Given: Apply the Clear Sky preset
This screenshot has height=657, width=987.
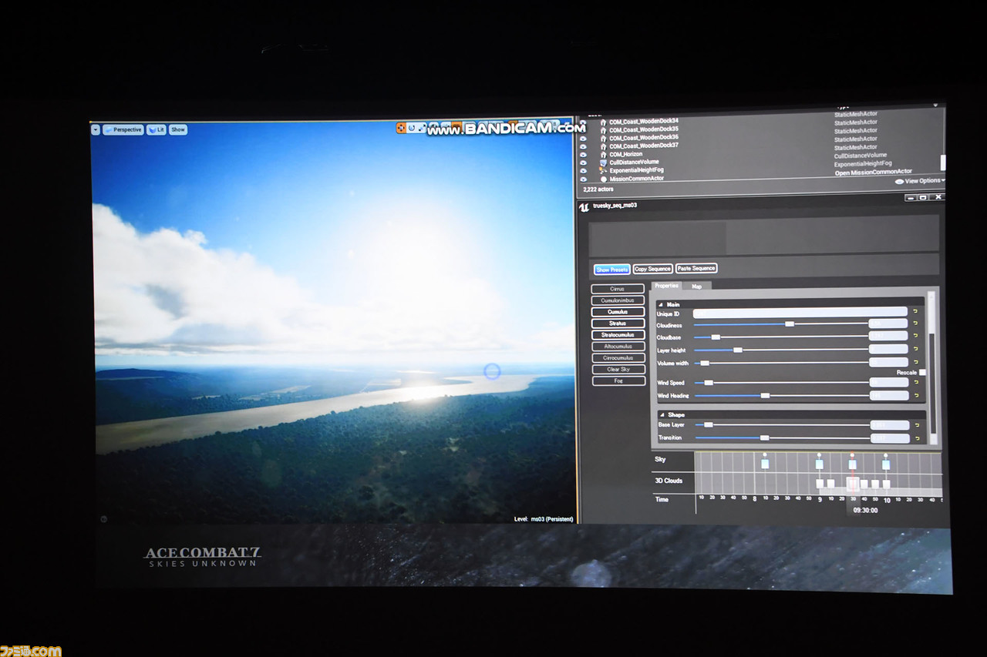Looking at the screenshot, I should [x=618, y=370].
